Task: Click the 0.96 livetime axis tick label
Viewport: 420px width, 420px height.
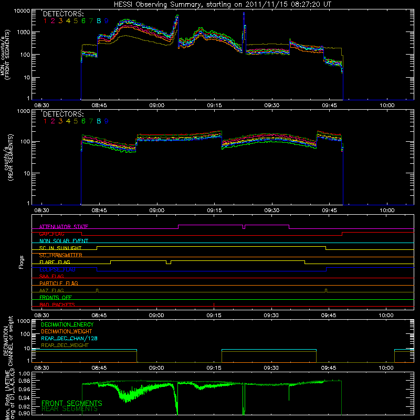Action: tap(24, 389)
